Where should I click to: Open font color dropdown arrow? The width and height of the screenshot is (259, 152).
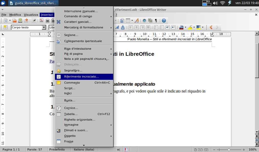coord(185,27)
